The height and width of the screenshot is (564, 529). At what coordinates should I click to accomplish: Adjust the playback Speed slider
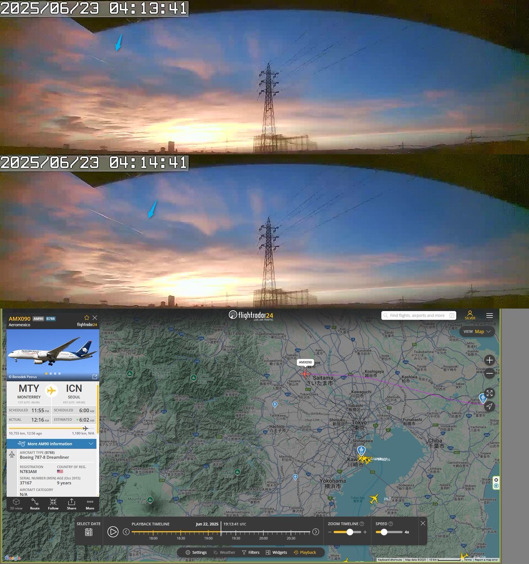coord(389,532)
